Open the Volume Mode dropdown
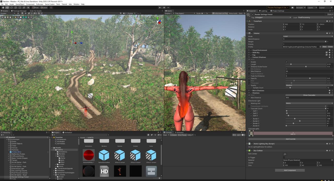This screenshot has width=334, height=181. click(x=308, y=36)
